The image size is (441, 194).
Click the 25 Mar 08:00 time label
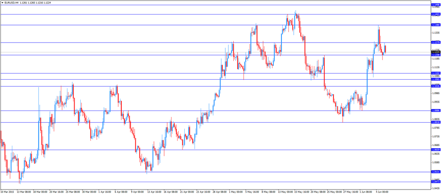[73, 192]
